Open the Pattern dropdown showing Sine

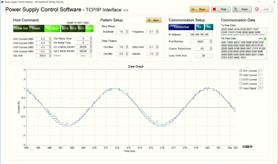tap(84, 56)
